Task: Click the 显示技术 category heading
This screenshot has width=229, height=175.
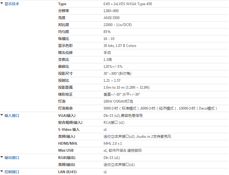Action: [12, 4]
